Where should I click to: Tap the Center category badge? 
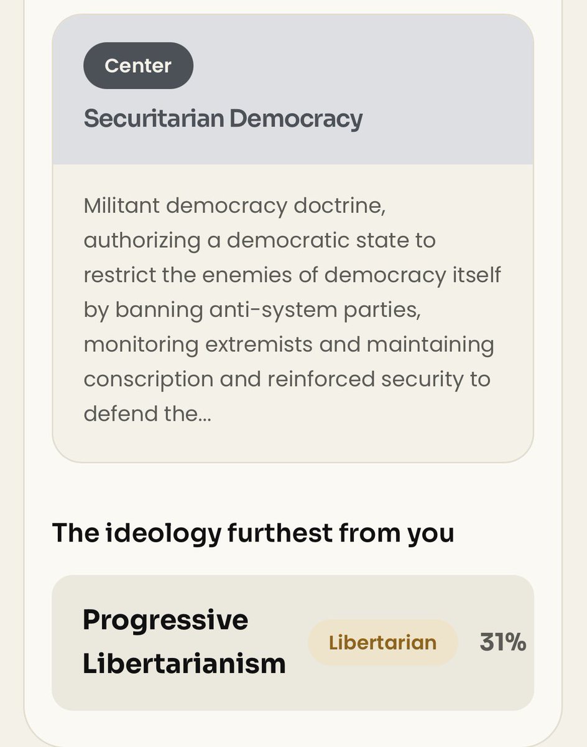click(x=138, y=65)
